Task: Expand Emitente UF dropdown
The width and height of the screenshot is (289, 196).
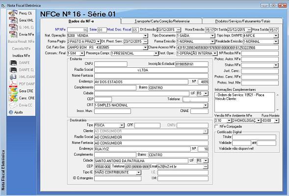Action: tap(206, 93)
